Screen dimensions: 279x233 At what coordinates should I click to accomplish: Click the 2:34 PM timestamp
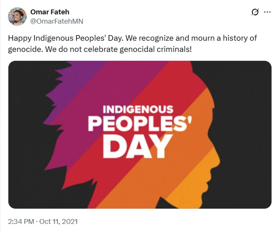[21, 221]
